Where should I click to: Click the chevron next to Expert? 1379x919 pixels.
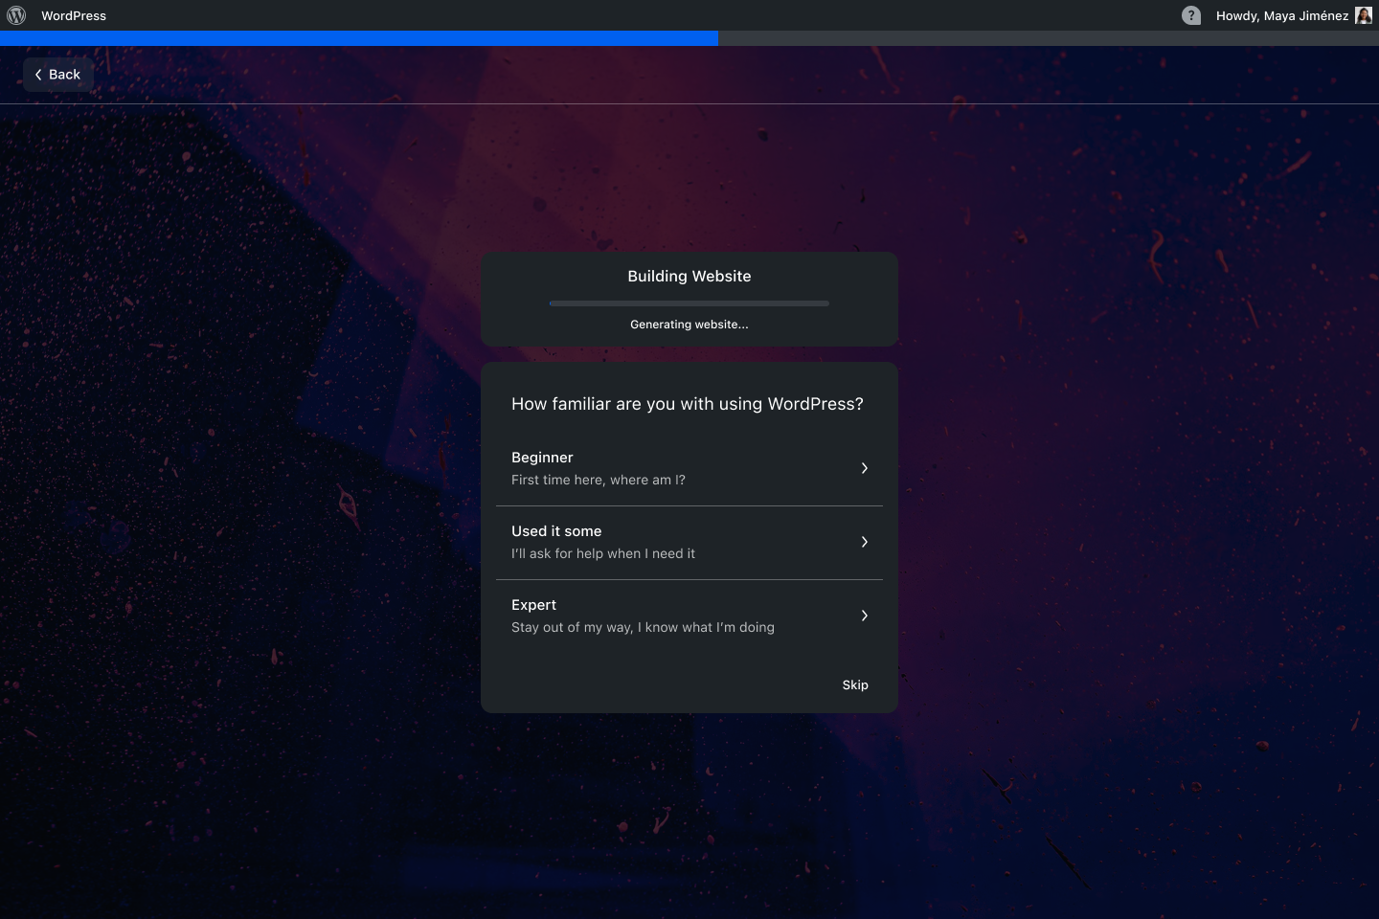coord(865,616)
